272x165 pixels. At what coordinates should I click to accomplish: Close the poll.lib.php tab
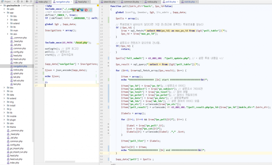(178, 2)
